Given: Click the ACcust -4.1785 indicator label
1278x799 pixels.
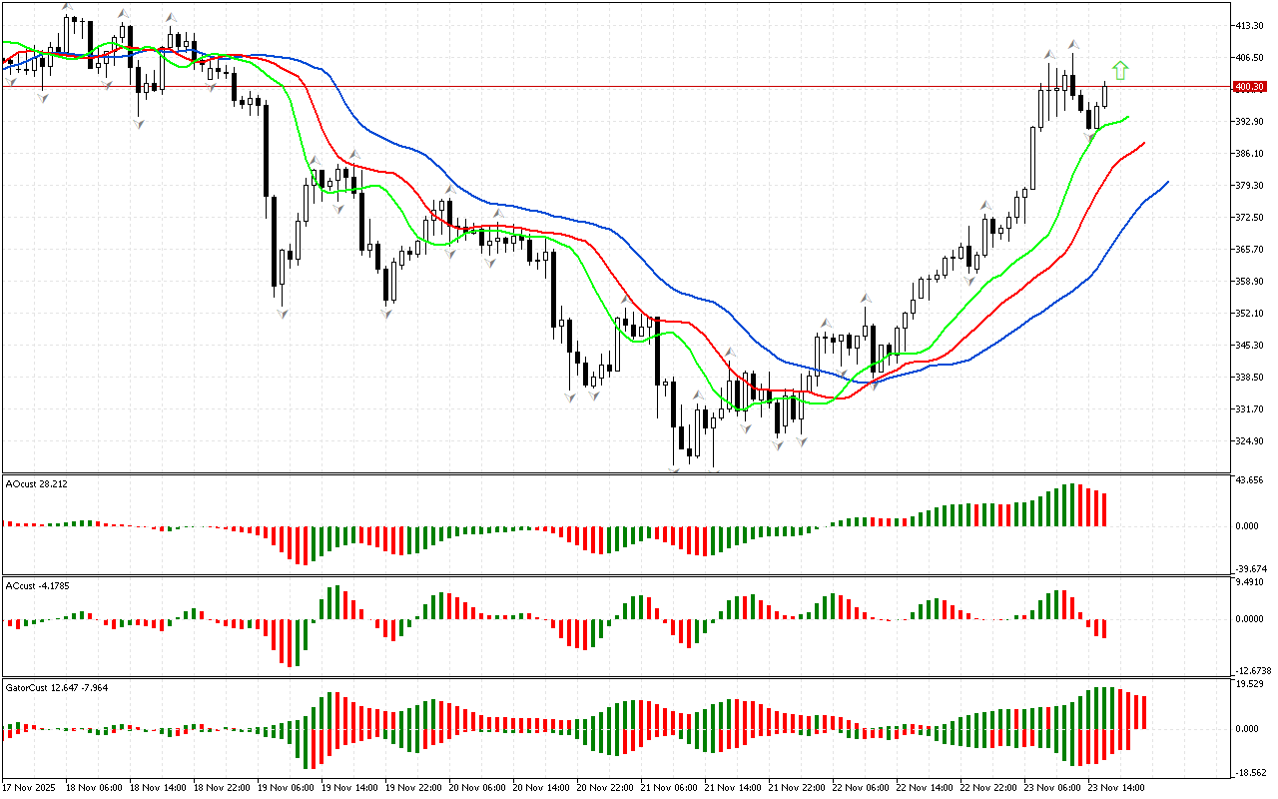Looking at the screenshot, I should [38, 585].
